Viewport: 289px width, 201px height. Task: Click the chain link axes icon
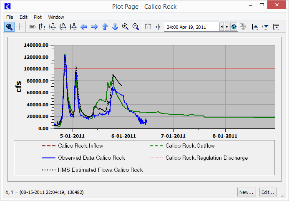coord(32,27)
